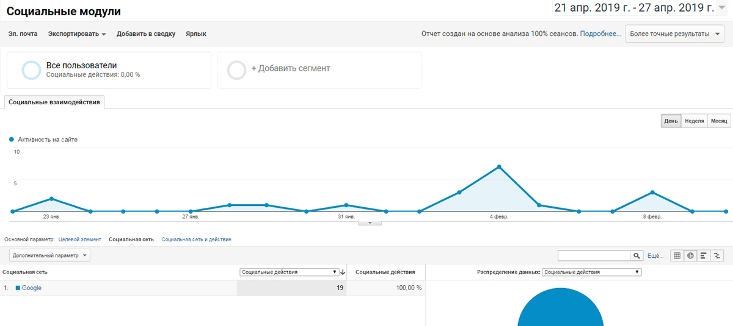Open 'Распределение данных' metric select box
This screenshot has width=733, height=326.
tap(591, 272)
